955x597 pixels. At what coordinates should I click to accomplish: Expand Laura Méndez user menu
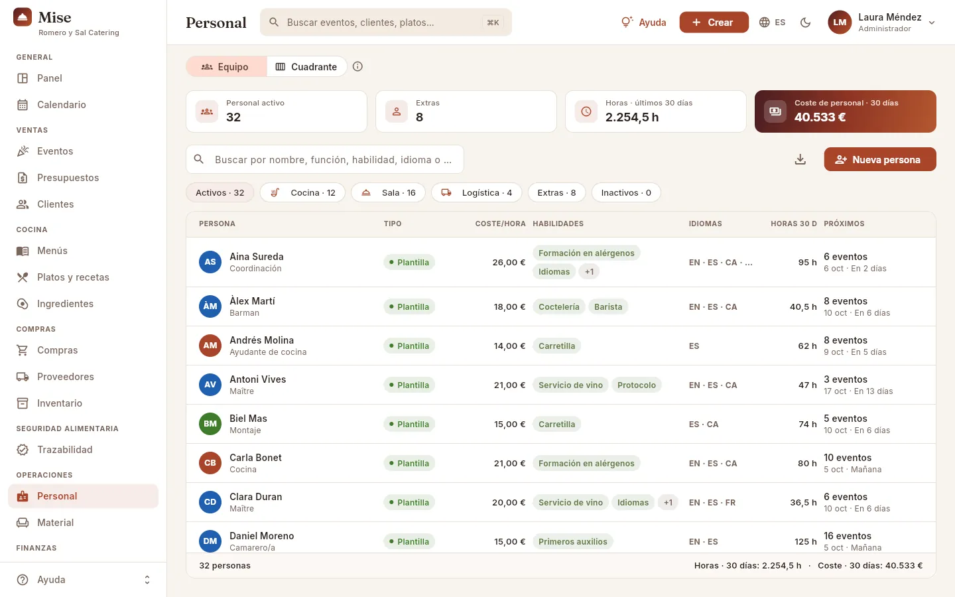[x=882, y=23]
